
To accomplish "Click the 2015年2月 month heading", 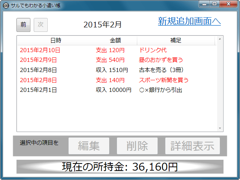I will coord(102,25).
